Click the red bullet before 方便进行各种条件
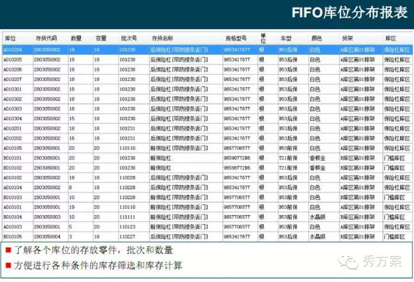414x282 pixels. coord(8,265)
